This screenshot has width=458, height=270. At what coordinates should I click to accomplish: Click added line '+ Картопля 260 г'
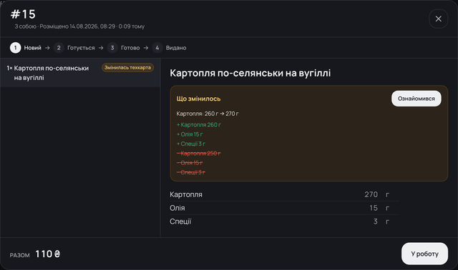pos(199,125)
